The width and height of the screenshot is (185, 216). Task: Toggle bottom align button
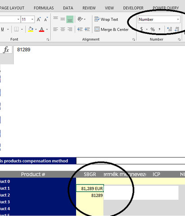tap(70, 19)
